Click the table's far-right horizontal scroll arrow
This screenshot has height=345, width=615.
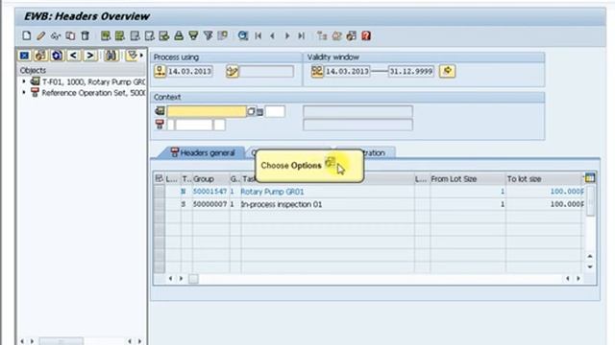pyautogui.click(x=578, y=279)
